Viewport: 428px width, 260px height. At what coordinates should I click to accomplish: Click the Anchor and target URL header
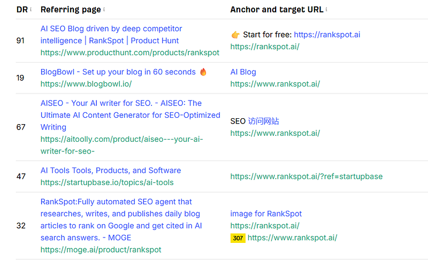coord(277,10)
